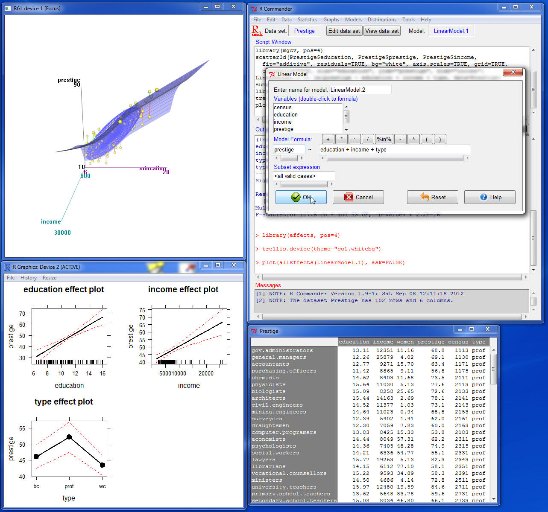Viewport: 548px width, 512px height.
Task: Open the File menu in R Commander
Action: [257, 20]
